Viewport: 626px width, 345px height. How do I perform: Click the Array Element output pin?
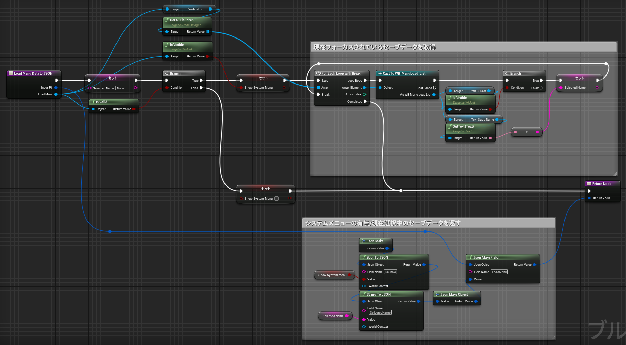pos(364,88)
